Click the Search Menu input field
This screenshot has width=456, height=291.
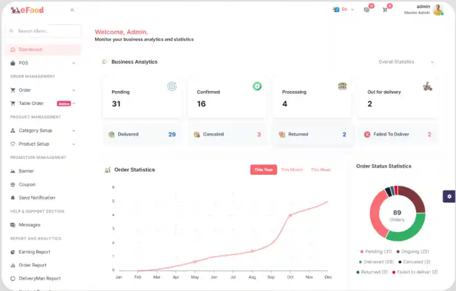click(x=43, y=31)
